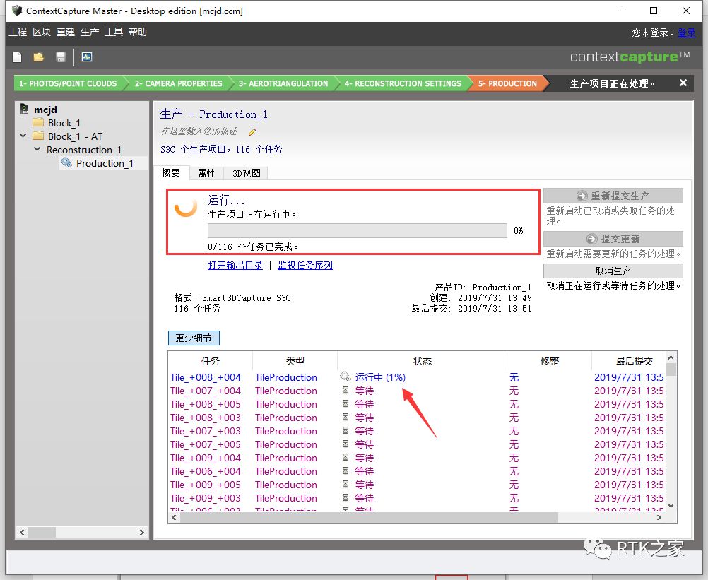Go to step 1 Photos/Point Clouds

(68, 83)
